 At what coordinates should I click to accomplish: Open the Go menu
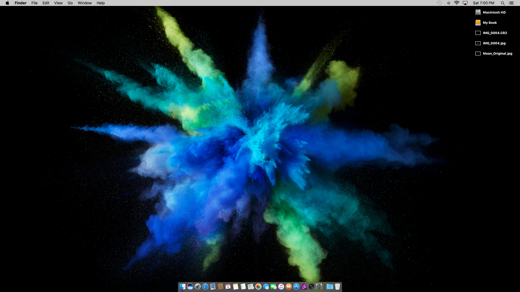pyautogui.click(x=70, y=3)
